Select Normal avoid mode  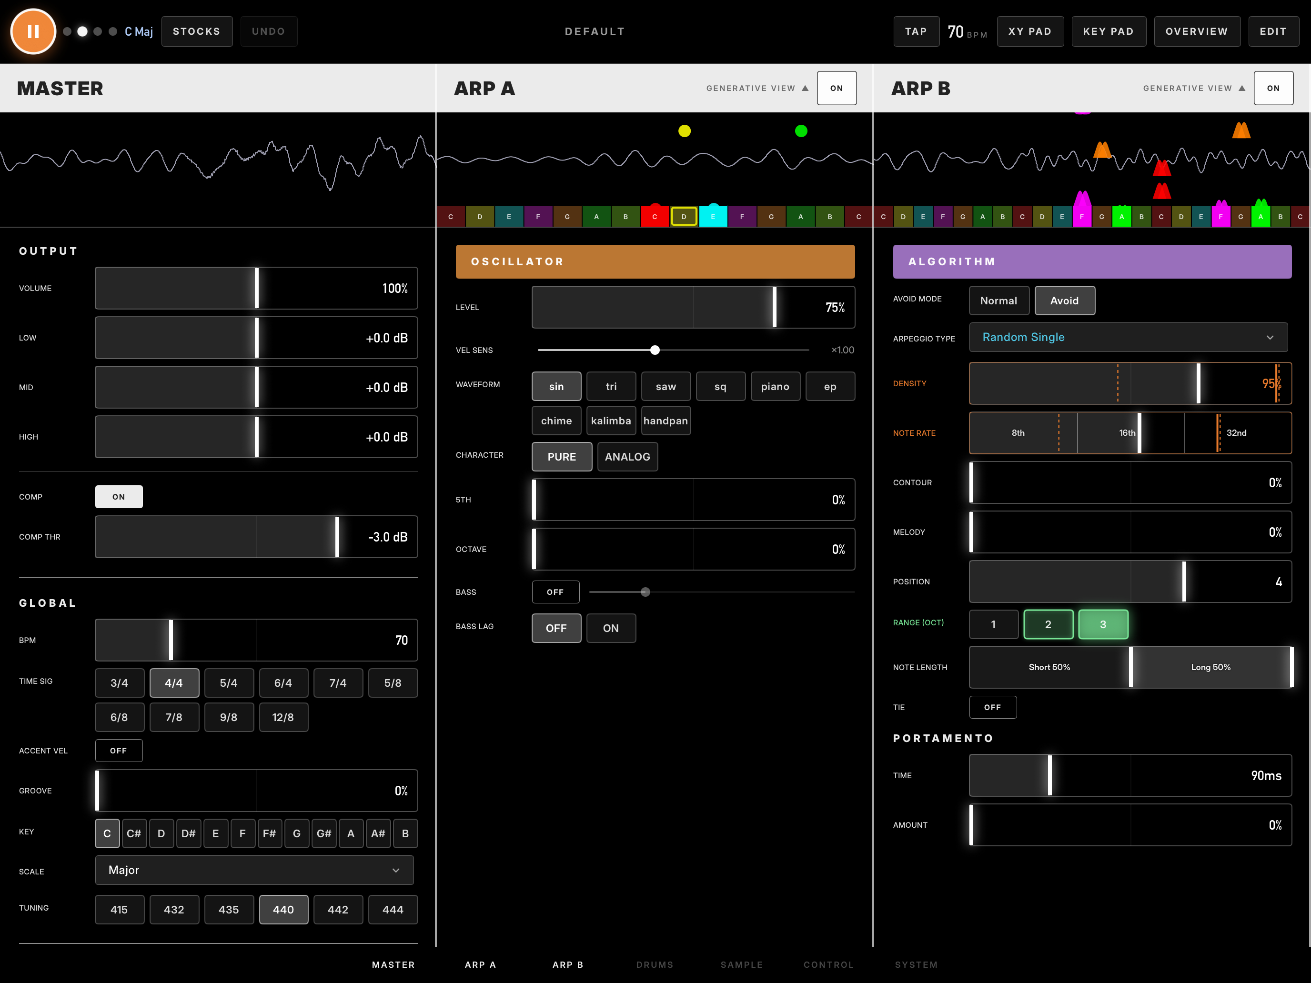point(998,301)
